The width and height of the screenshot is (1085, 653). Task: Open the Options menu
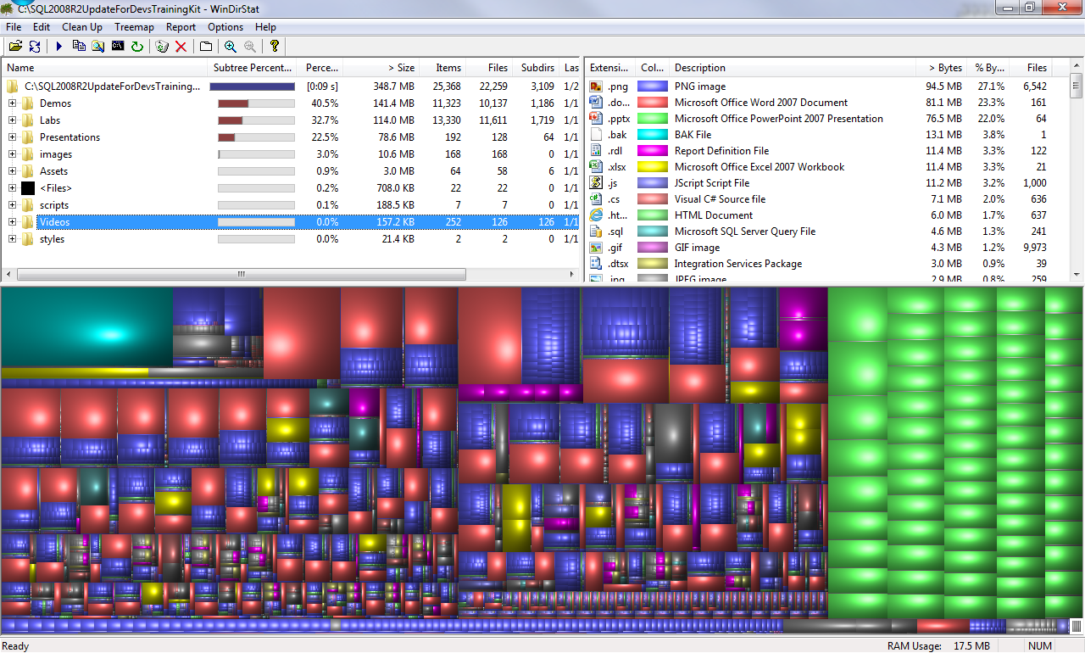pyautogui.click(x=225, y=27)
